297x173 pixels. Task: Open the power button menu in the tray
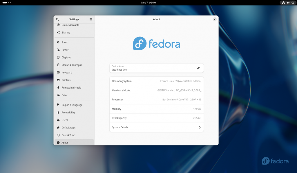(292, 3)
